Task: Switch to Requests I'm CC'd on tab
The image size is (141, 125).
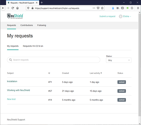Action: 33,46
